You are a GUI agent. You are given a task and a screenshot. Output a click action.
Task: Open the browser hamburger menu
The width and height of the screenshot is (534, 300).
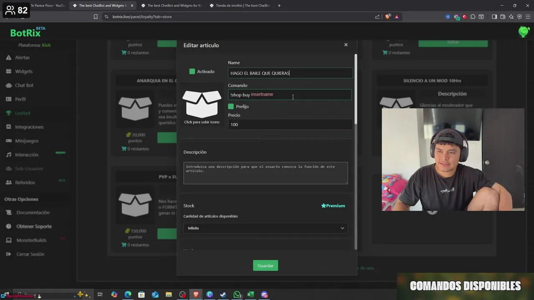point(528,17)
